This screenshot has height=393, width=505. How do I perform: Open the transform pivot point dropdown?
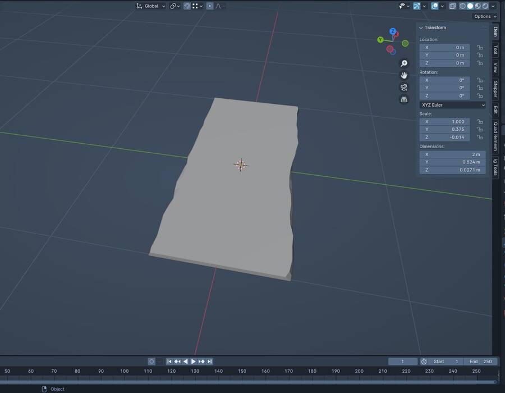[x=175, y=6]
